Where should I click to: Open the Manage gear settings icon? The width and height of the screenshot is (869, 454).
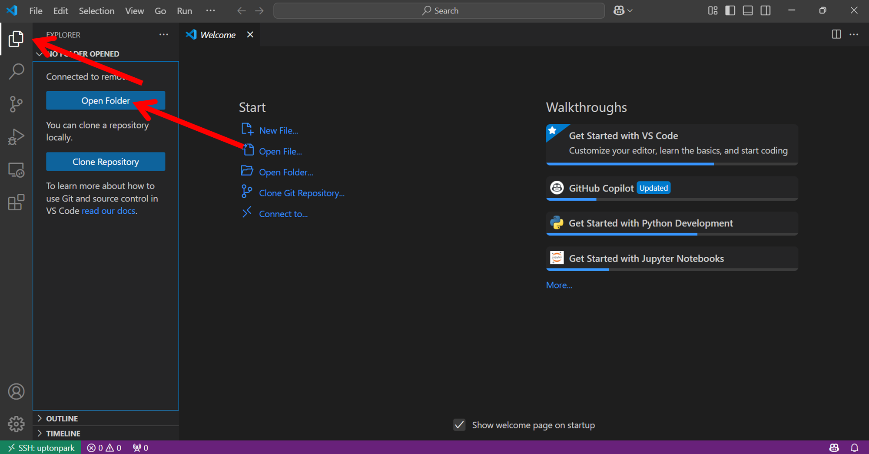[16, 424]
